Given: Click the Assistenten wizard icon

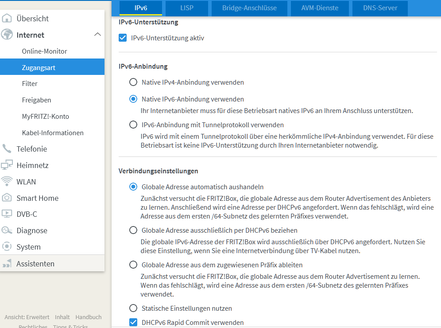Looking at the screenshot, I should [x=7, y=264].
